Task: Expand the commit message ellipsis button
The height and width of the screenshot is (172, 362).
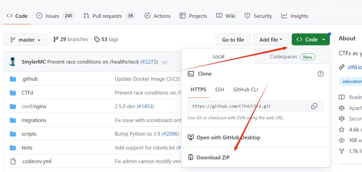Action: [164, 62]
